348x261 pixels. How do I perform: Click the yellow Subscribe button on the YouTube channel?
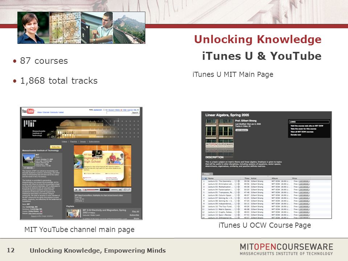coord(56,147)
